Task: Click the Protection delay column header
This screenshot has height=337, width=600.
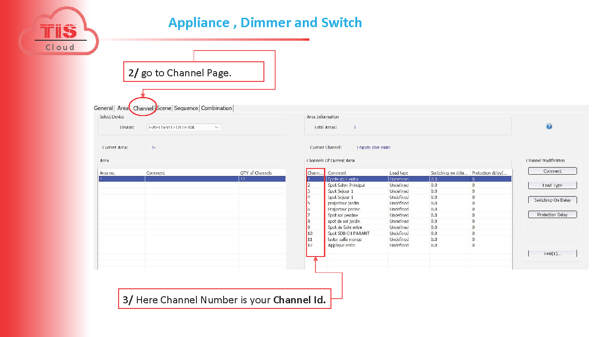Action: (491, 173)
